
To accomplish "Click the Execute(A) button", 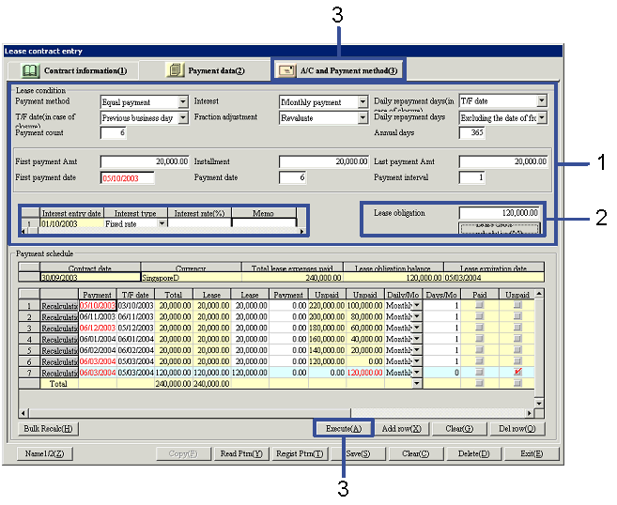I will point(344,429).
